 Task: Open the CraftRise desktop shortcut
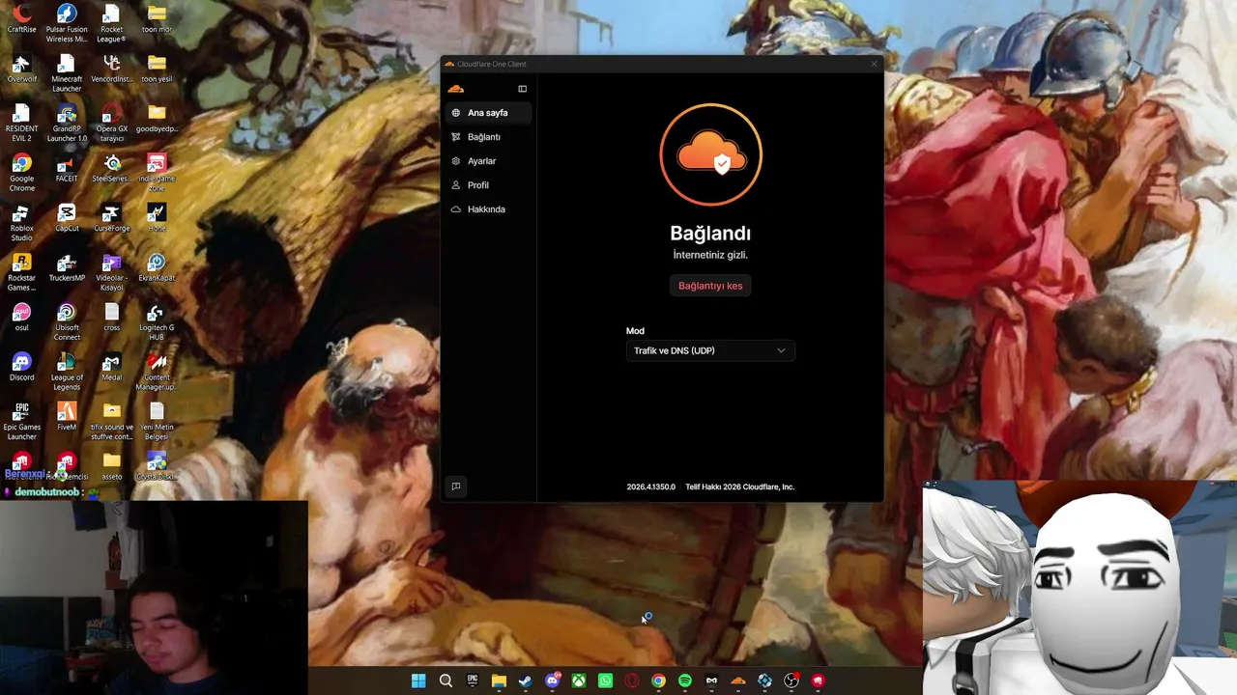(21, 19)
